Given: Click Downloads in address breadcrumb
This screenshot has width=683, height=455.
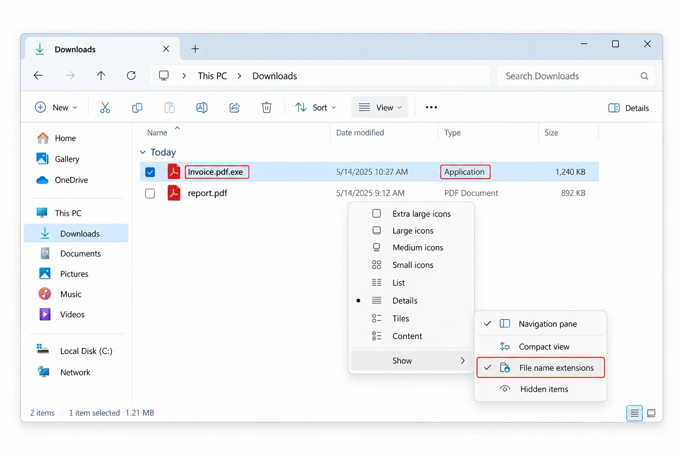Looking at the screenshot, I should pyautogui.click(x=275, y=76).
